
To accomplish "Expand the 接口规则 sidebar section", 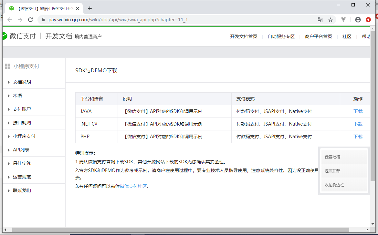I will click(x=34, y=123).
